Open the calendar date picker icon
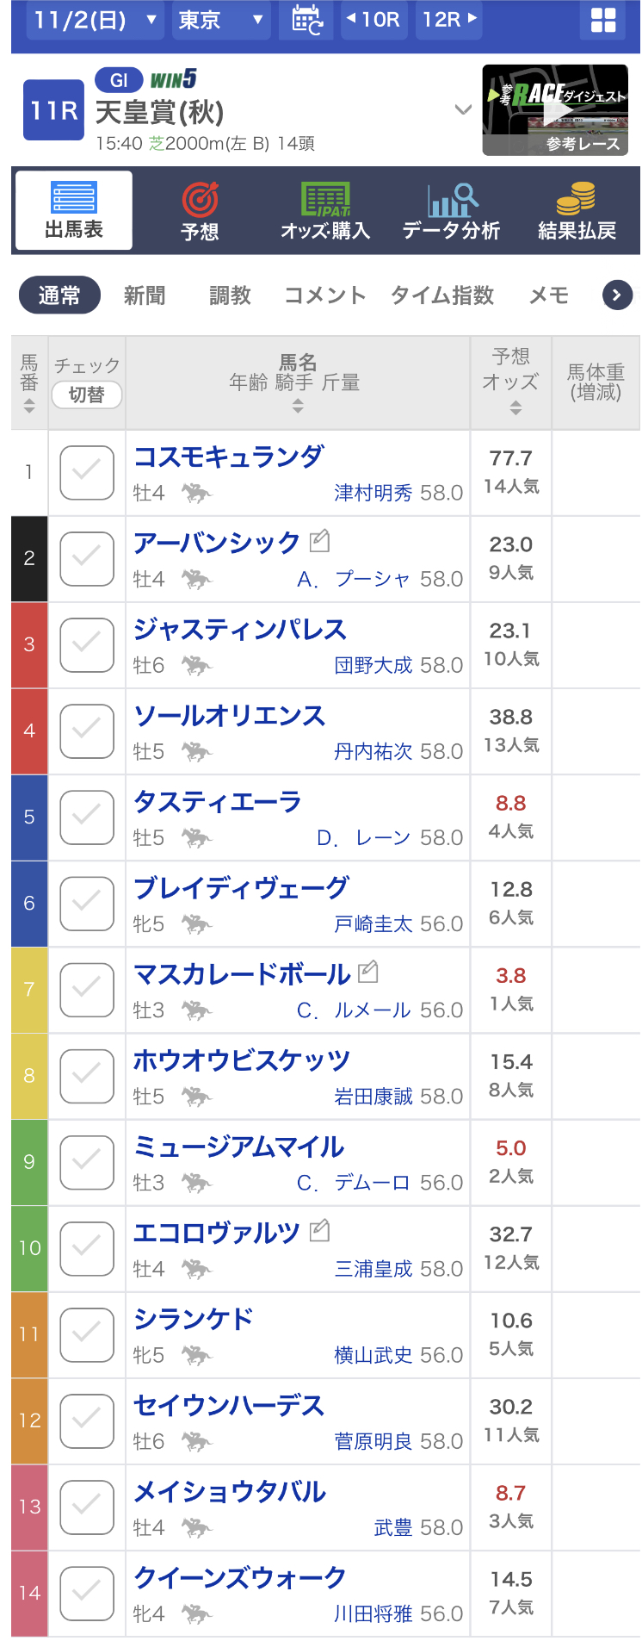Image resolution: width=642 pixels, height=1641 pixels. tap(307, 20)
